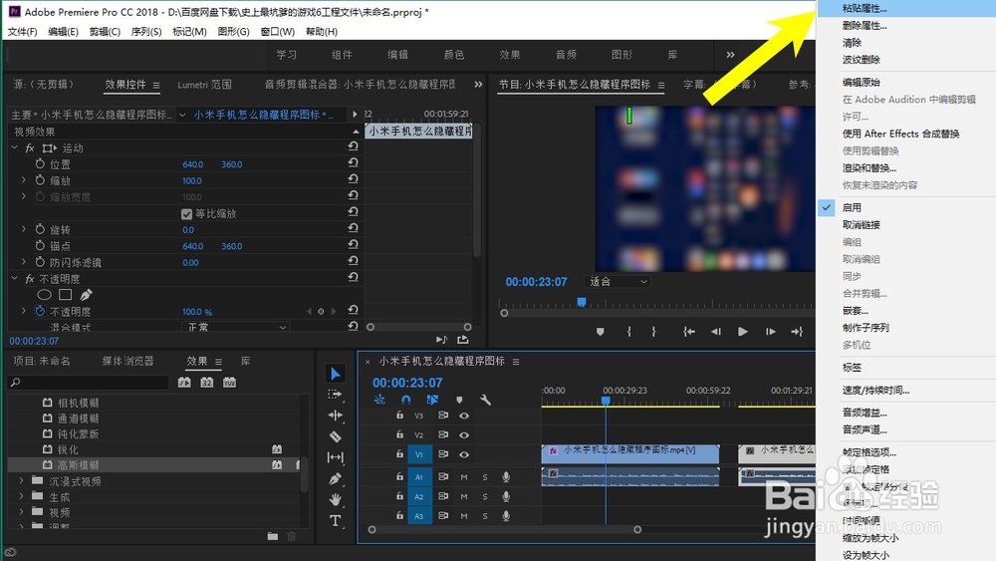Click timeline playhead at ruler
Image resolution: width=996 pixels, height=561 pixels.
(606, 401)
